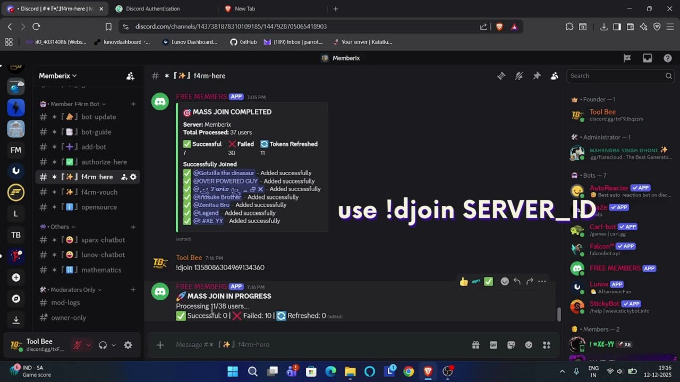Collapse the Moderators Only category

[71, 290]
